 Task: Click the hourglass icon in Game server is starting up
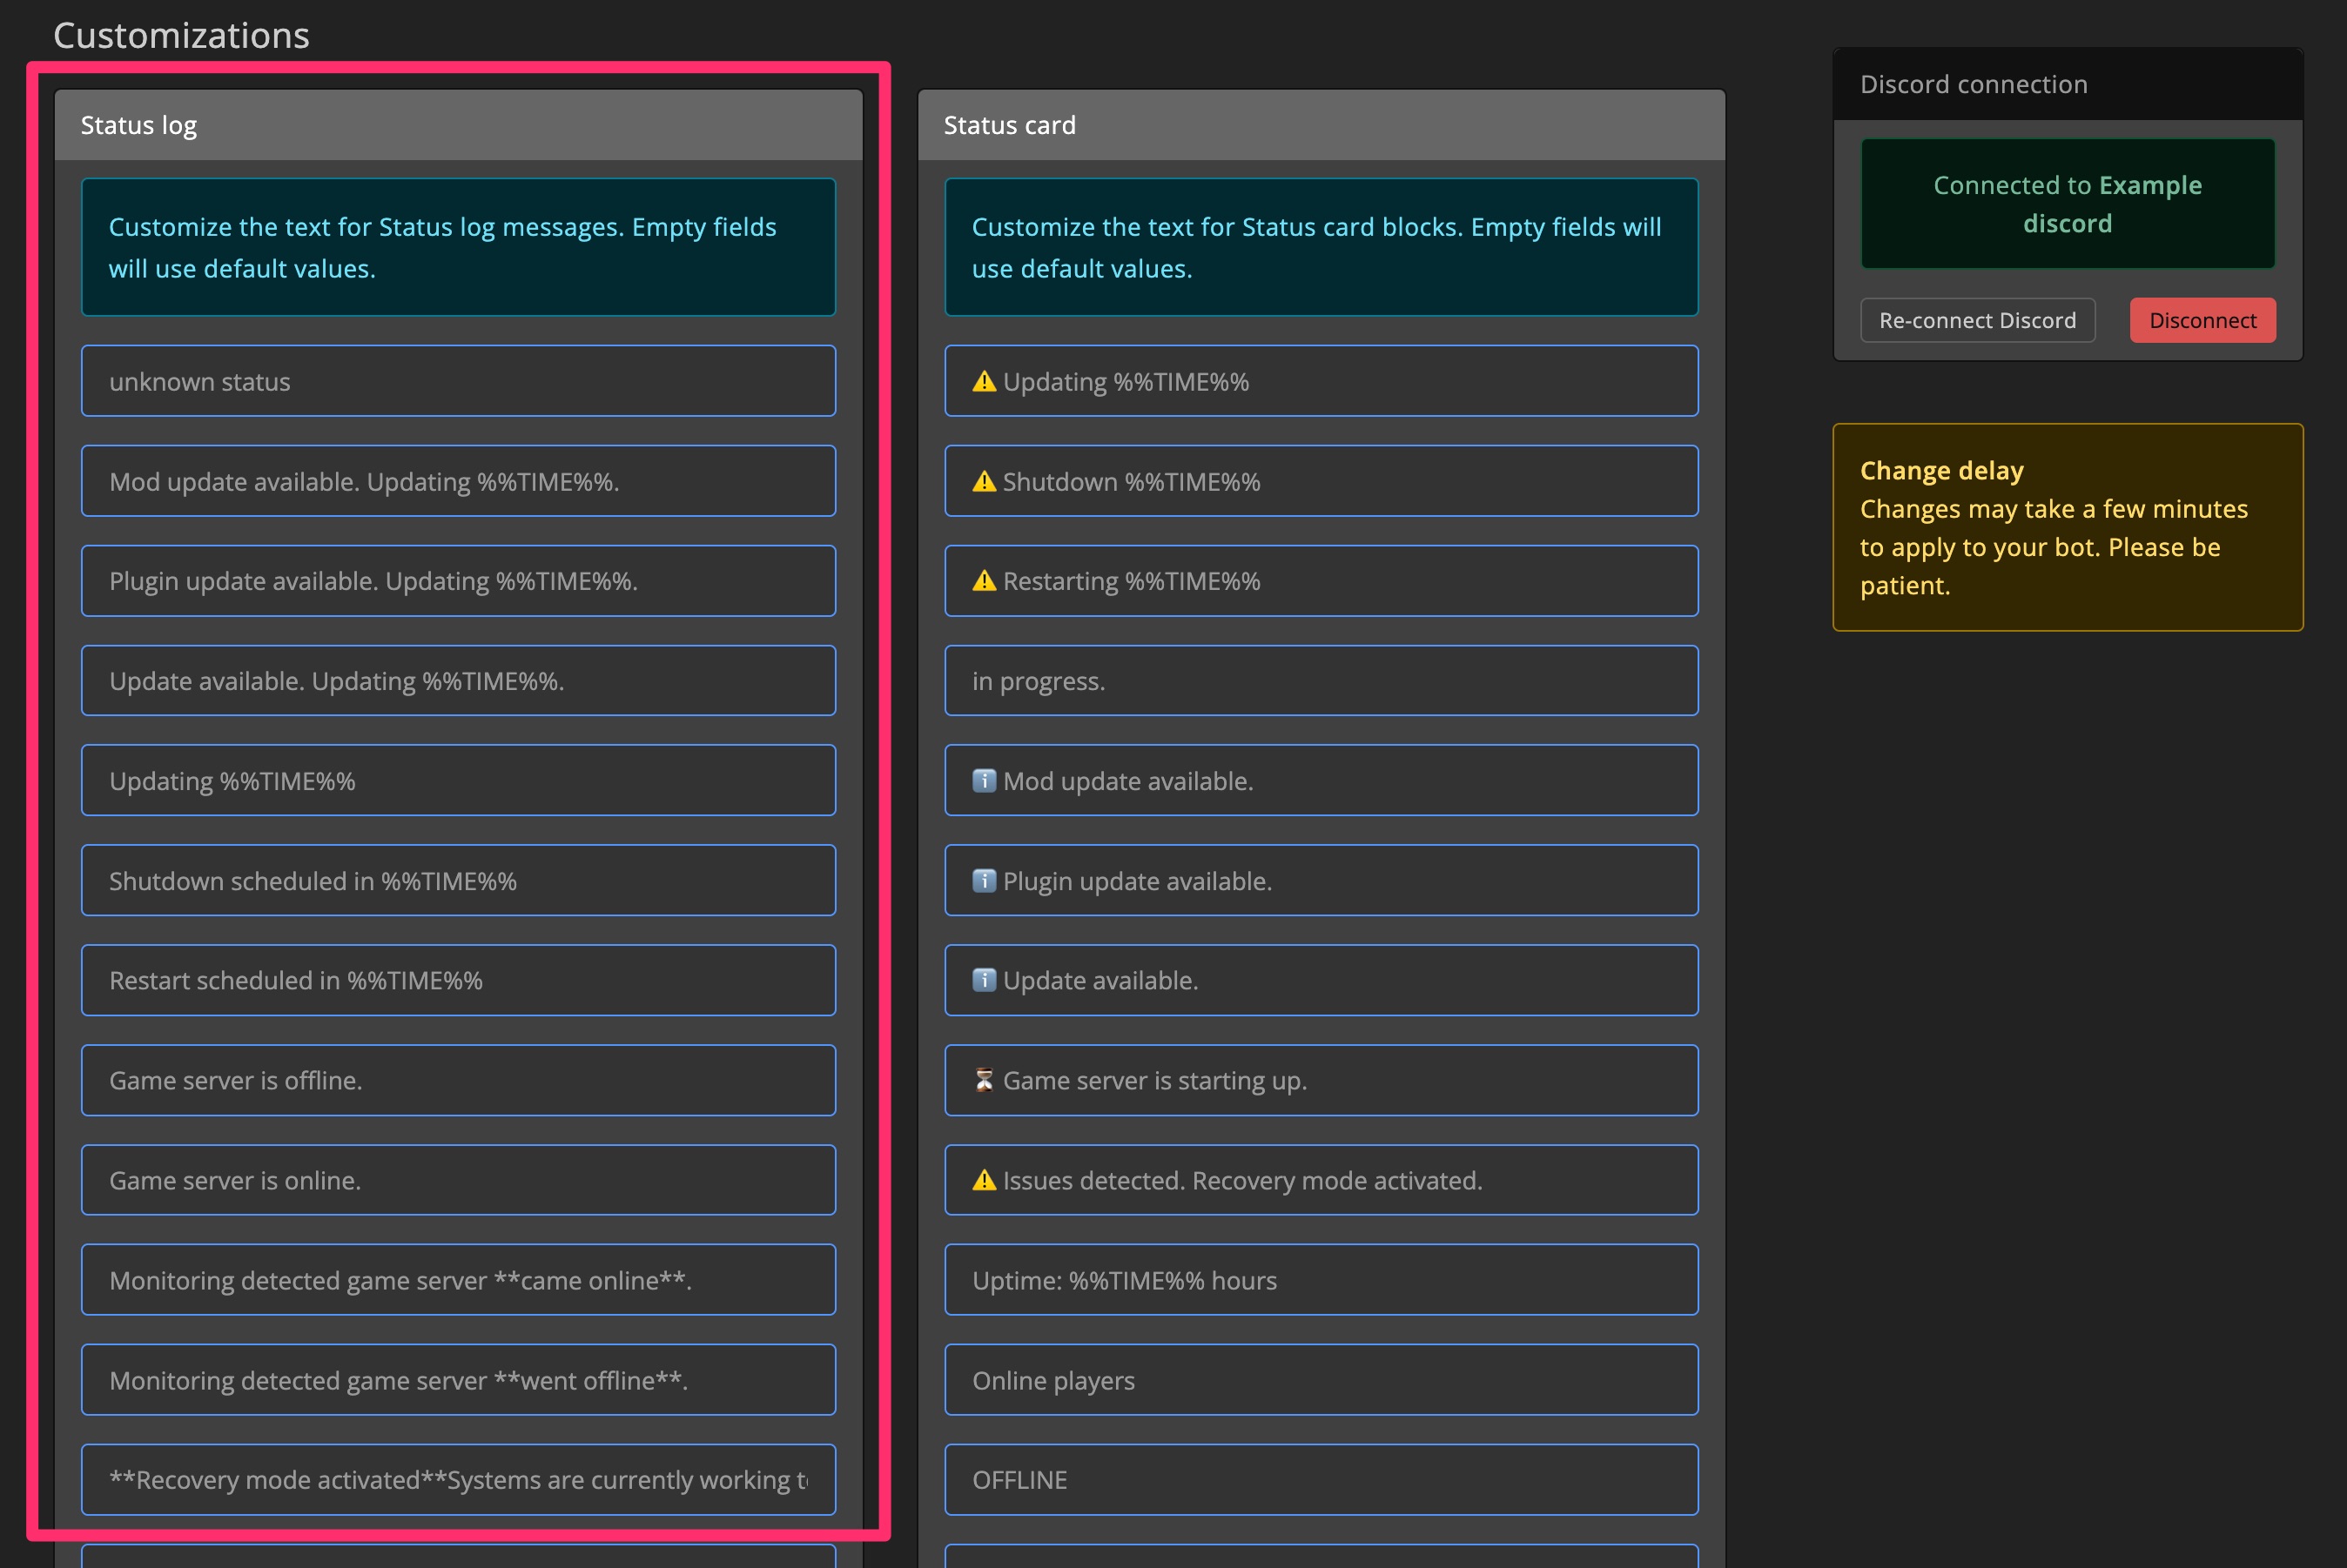click(985, 1080)
